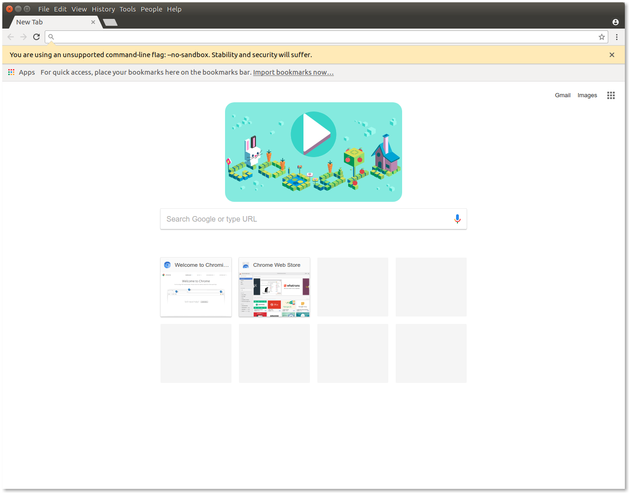Open a new tab with the tab button
This screenshot has height=493, width=629.
[110, 22]
